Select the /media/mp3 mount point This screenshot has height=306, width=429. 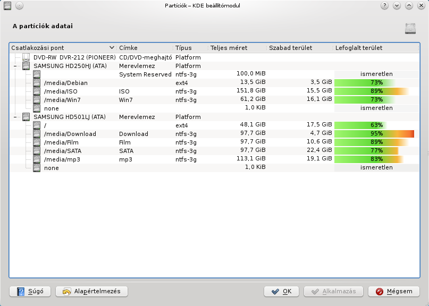62,159
